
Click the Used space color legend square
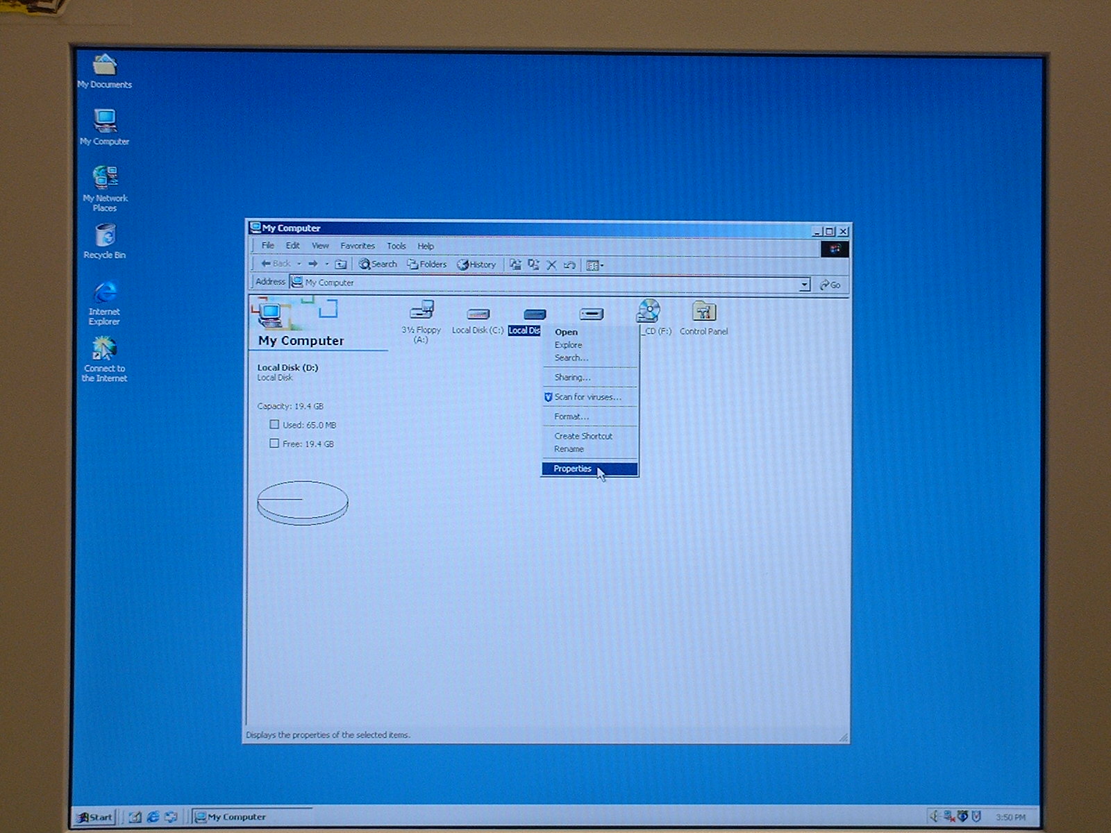click(x=274, y=424)
